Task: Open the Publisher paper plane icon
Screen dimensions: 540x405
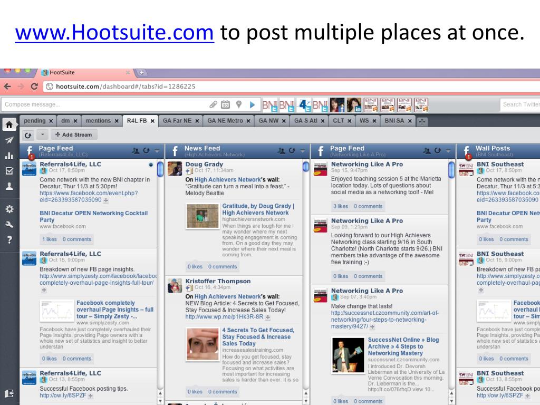Action: (x=9, y=140)
